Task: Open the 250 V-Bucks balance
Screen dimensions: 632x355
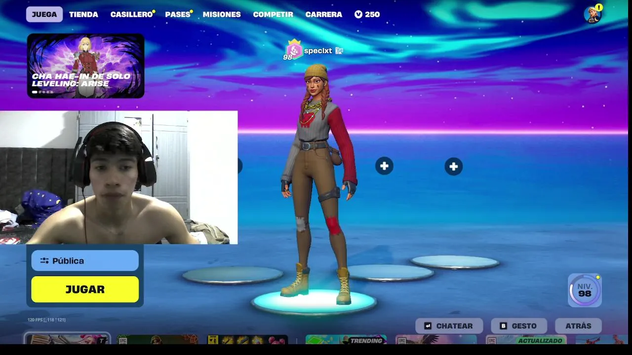Action: coord(367,14)
